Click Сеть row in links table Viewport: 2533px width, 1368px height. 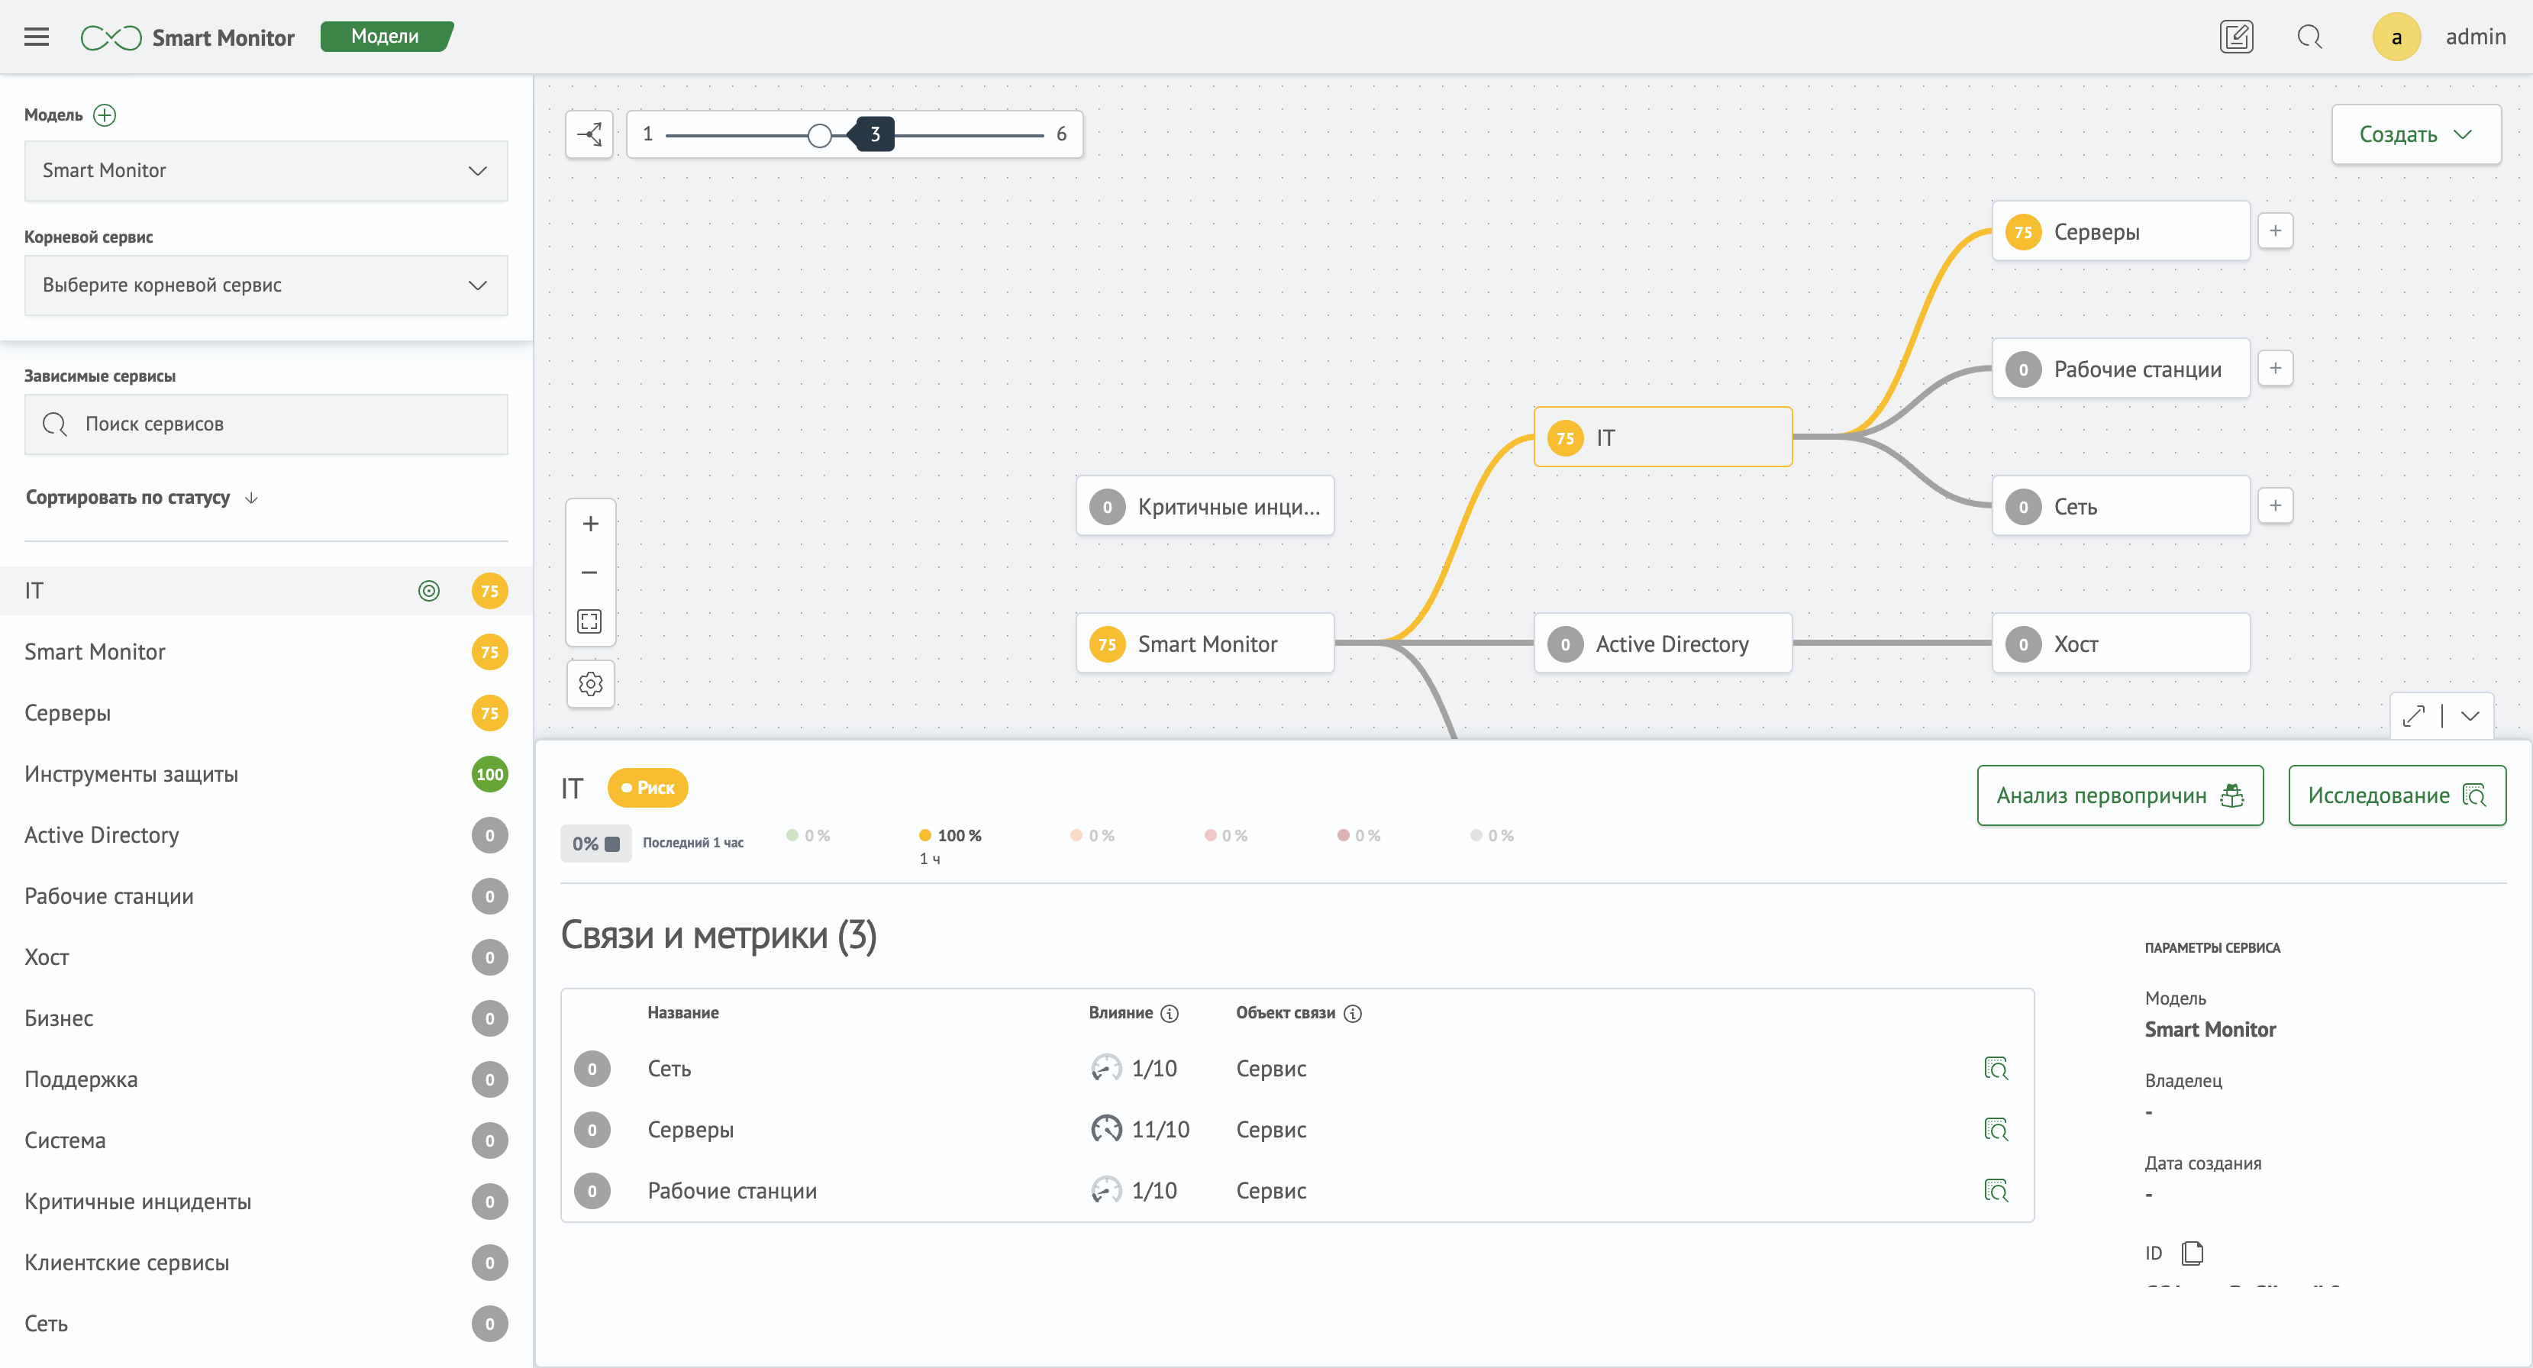[x=1297, y=1068]
